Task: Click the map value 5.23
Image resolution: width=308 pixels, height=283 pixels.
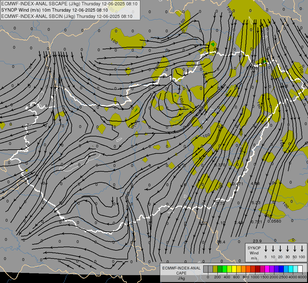Action: (256, 203)
